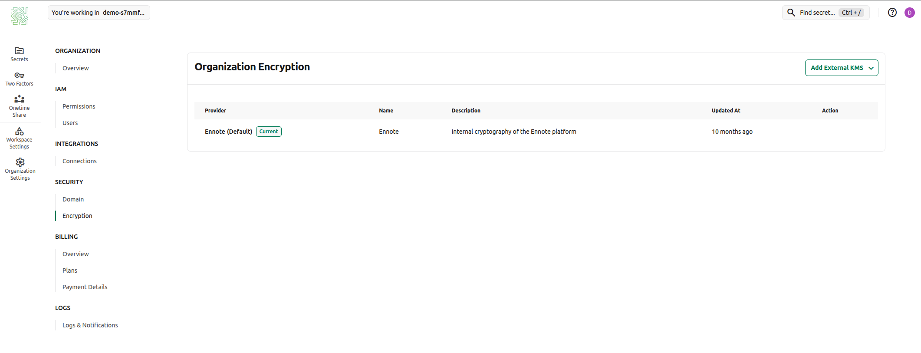
Task: Open Organization Settings gear icon
Action: click(20, 162)
